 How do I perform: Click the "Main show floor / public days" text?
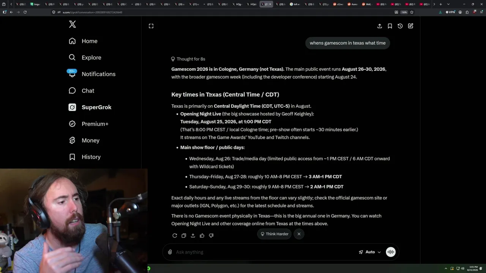(x=212, y=147)
